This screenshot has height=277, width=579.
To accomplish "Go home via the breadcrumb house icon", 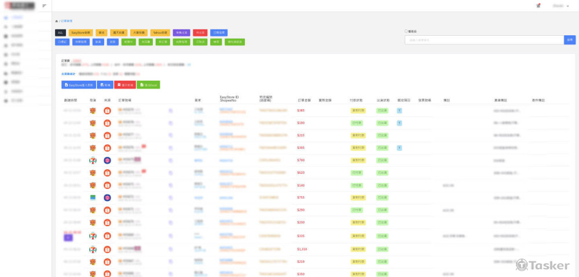I will tap(57, 21).
